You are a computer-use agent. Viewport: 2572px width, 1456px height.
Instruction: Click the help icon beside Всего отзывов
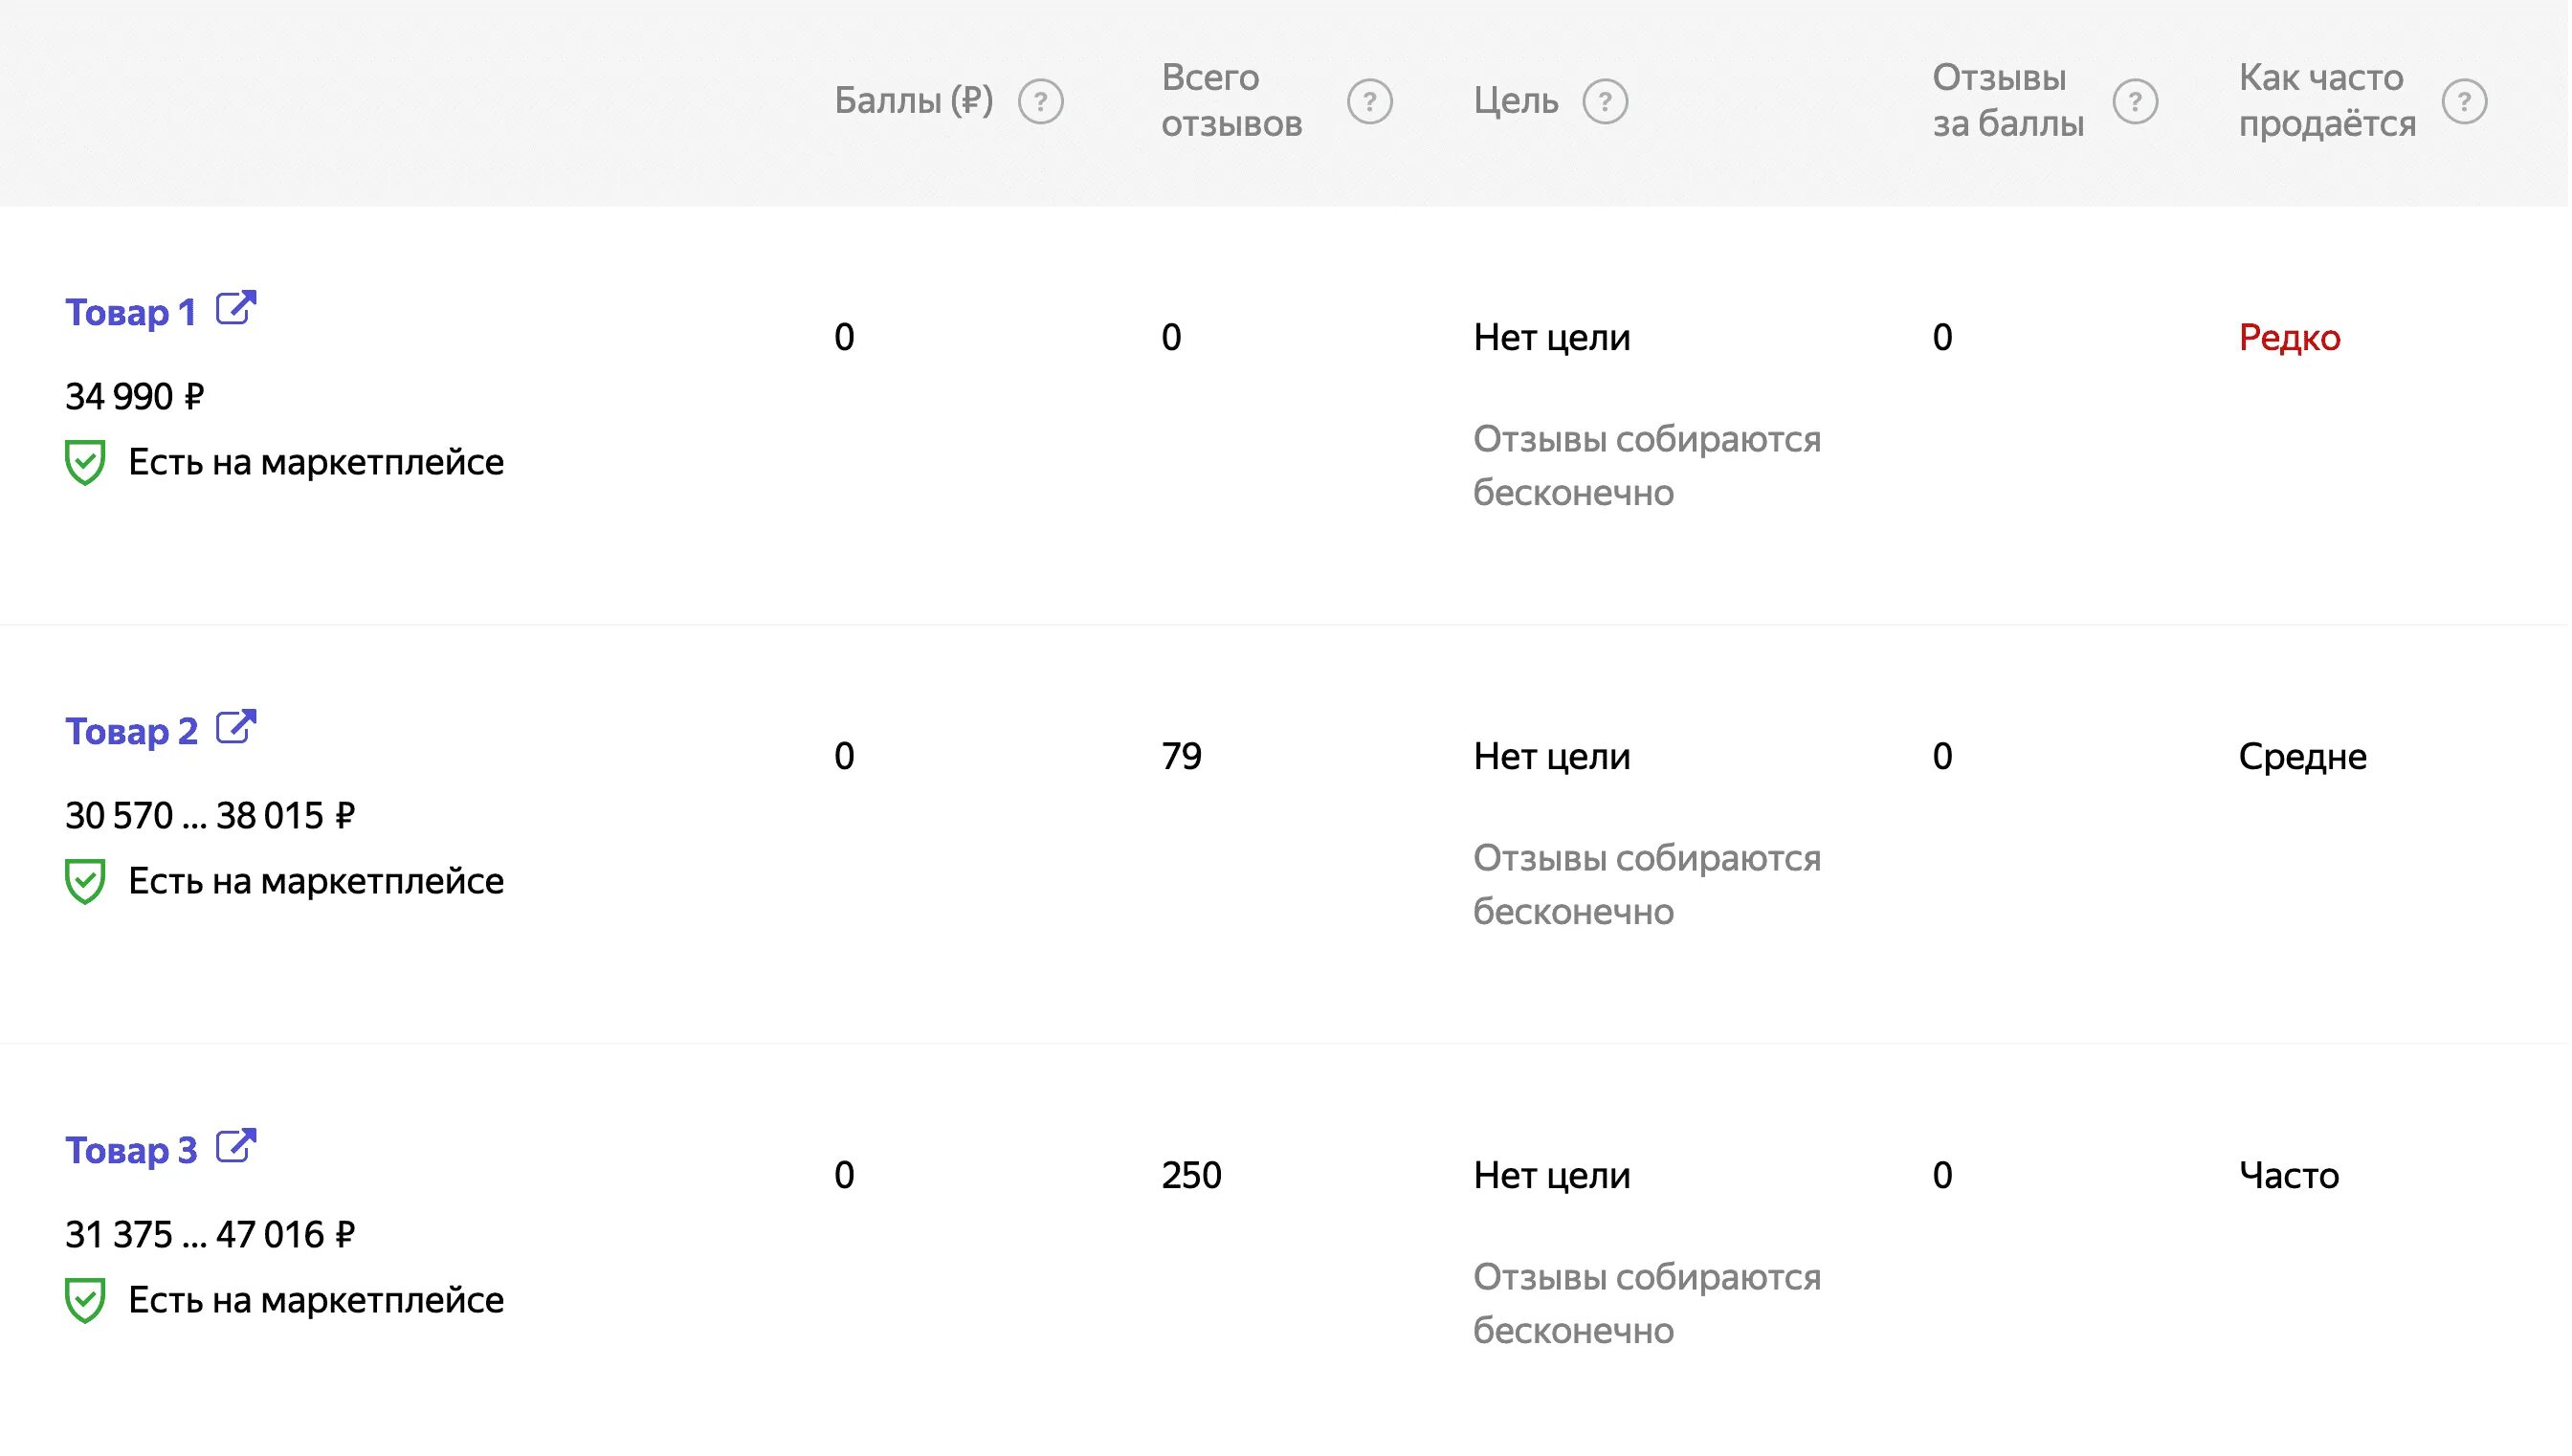[x=1369, y=101]
